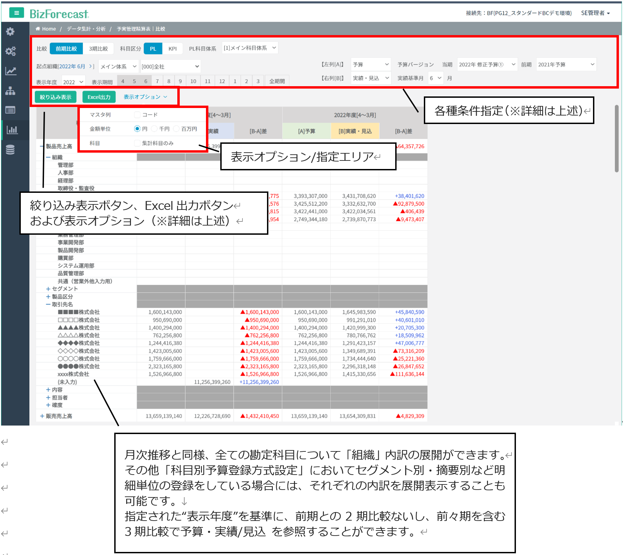Select the line chart sidebar icon

(10, 71)
